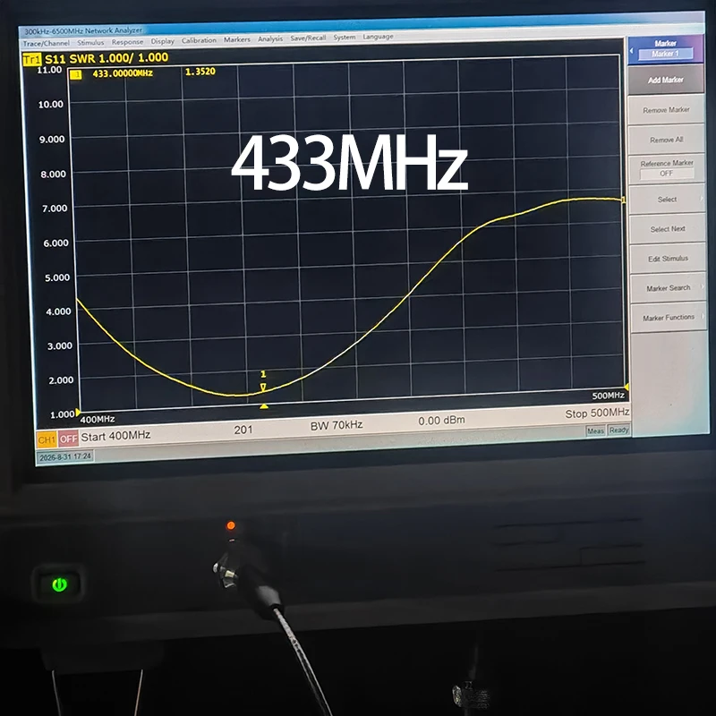
Task: Expand the Select marker submenu
Action: point(667,199)
